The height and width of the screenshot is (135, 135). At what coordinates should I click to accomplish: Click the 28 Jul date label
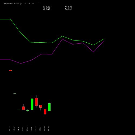click(x=27, y=129)
